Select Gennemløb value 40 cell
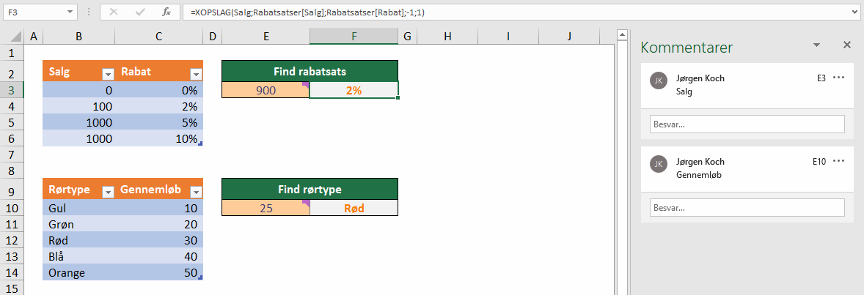The image size is (864, 295). [x=158, y=256]
